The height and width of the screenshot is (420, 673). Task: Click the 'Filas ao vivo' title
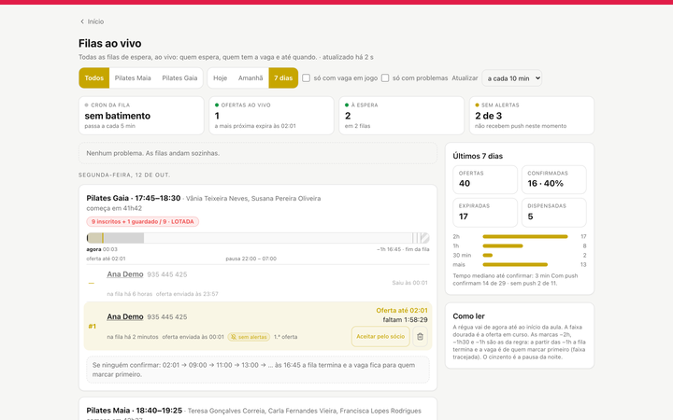[x=110, y=43]
